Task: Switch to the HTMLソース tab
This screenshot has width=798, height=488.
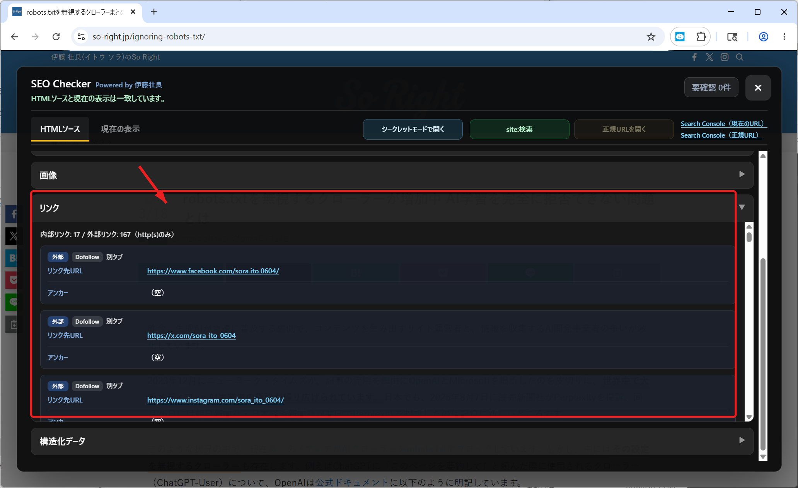Action: 60,129
